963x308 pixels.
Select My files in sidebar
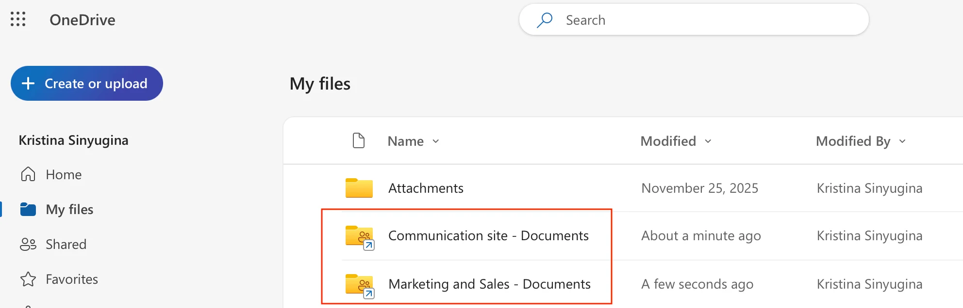[x=69, y=209]
